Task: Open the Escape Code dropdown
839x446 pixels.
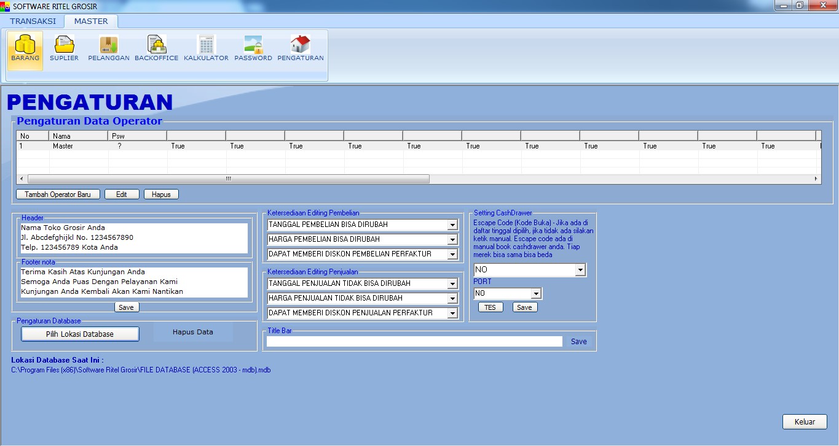Action: click(x=580, y=270)
